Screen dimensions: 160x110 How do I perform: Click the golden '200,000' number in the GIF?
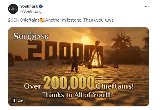[69, 83]
